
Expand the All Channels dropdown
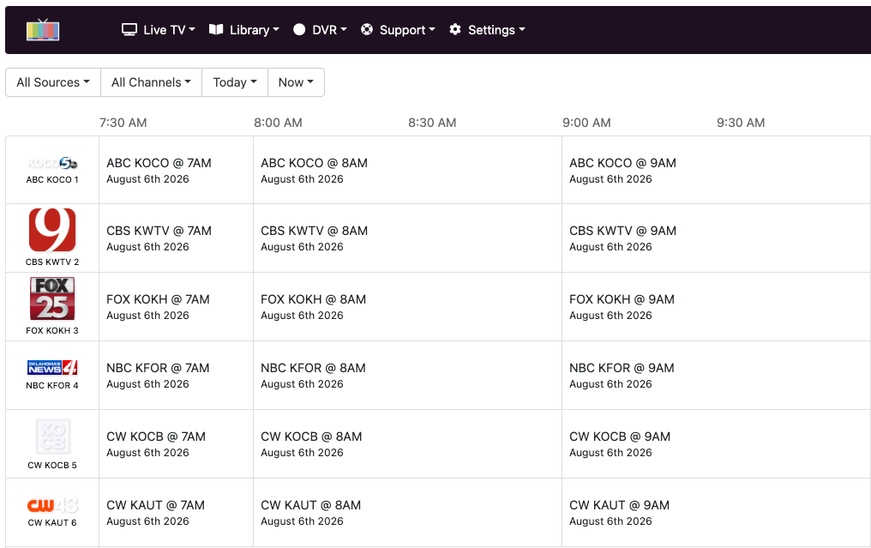click(151, 82)
